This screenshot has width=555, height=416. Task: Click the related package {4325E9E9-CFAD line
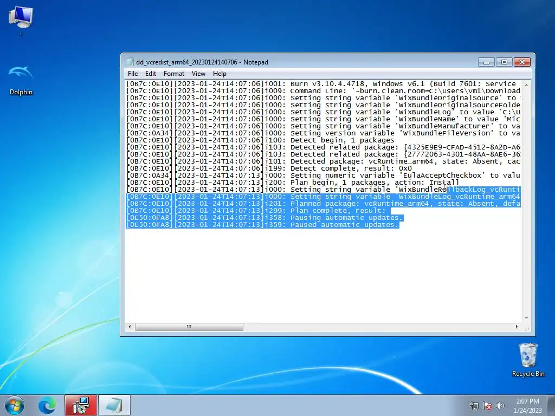[323, 147]
